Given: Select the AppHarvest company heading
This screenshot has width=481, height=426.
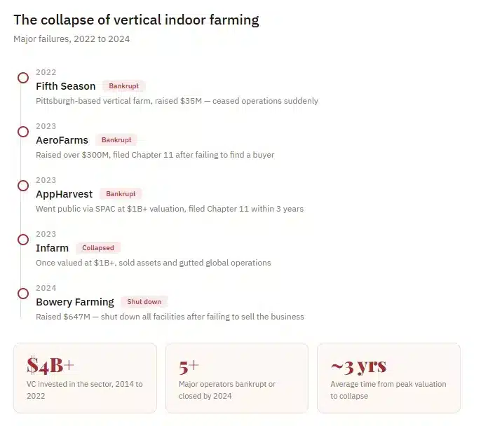Looking at the screenshot, I should coord(64,194).
